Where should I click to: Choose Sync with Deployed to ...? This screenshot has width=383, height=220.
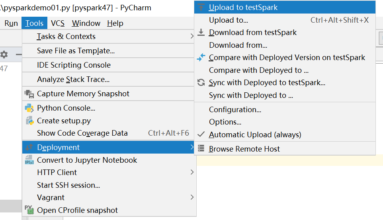click(x=285, y=95)
